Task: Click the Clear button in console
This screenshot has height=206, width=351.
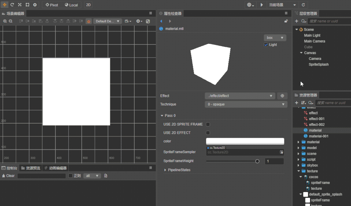Action: (x=8, y=175)
